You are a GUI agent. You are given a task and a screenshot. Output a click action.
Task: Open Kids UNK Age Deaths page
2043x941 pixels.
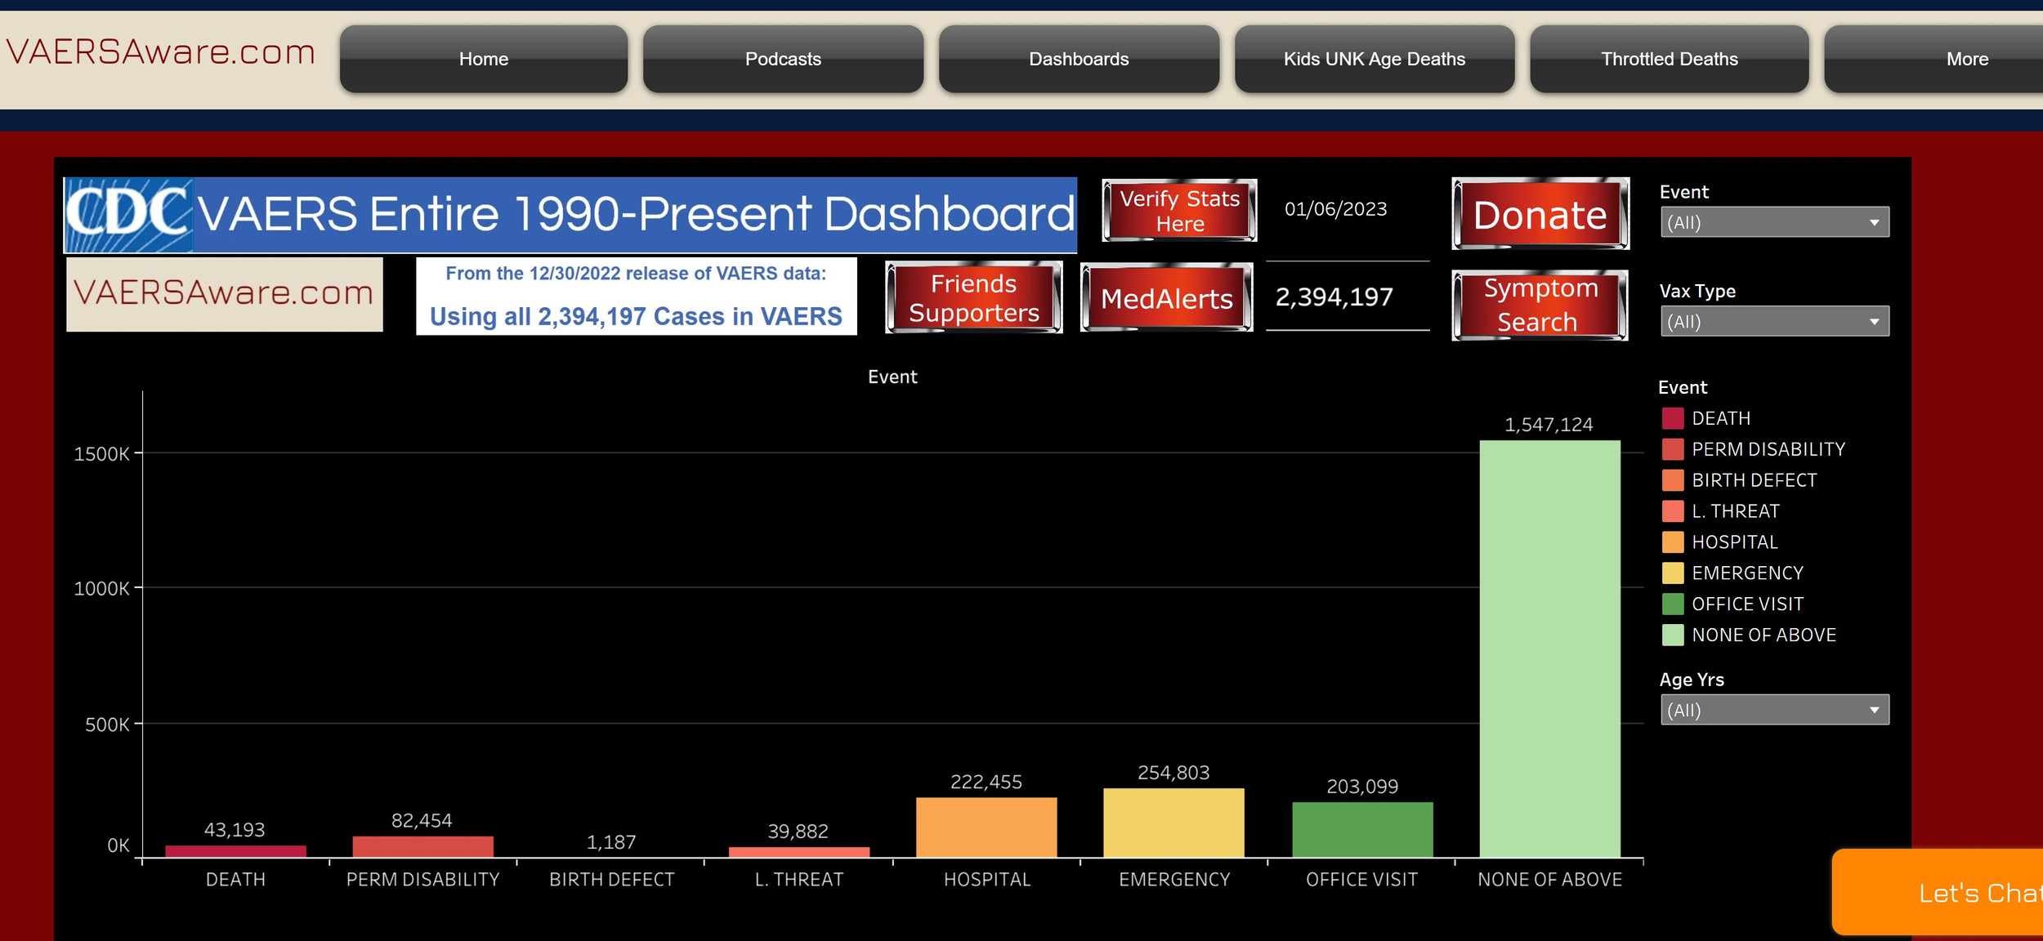click(1374, 59)
